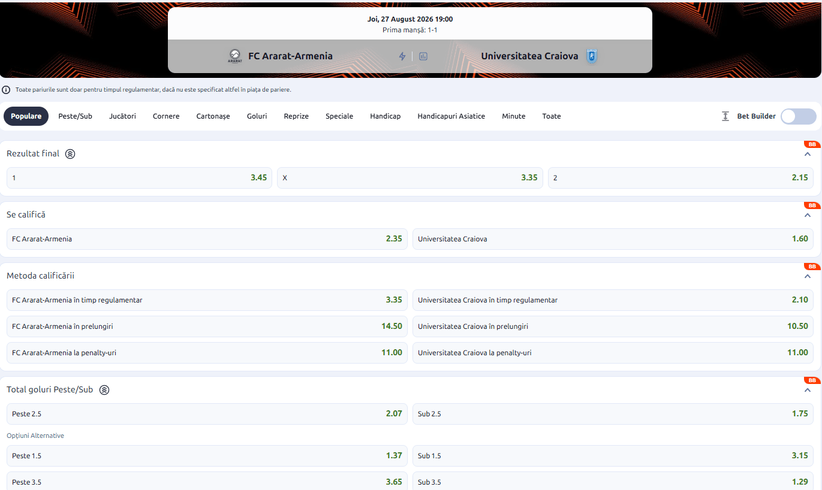The height and width of the screenshot is (490, 822).
Task: Collapse the Metoda calificării section
Action: tap(808, 276)
